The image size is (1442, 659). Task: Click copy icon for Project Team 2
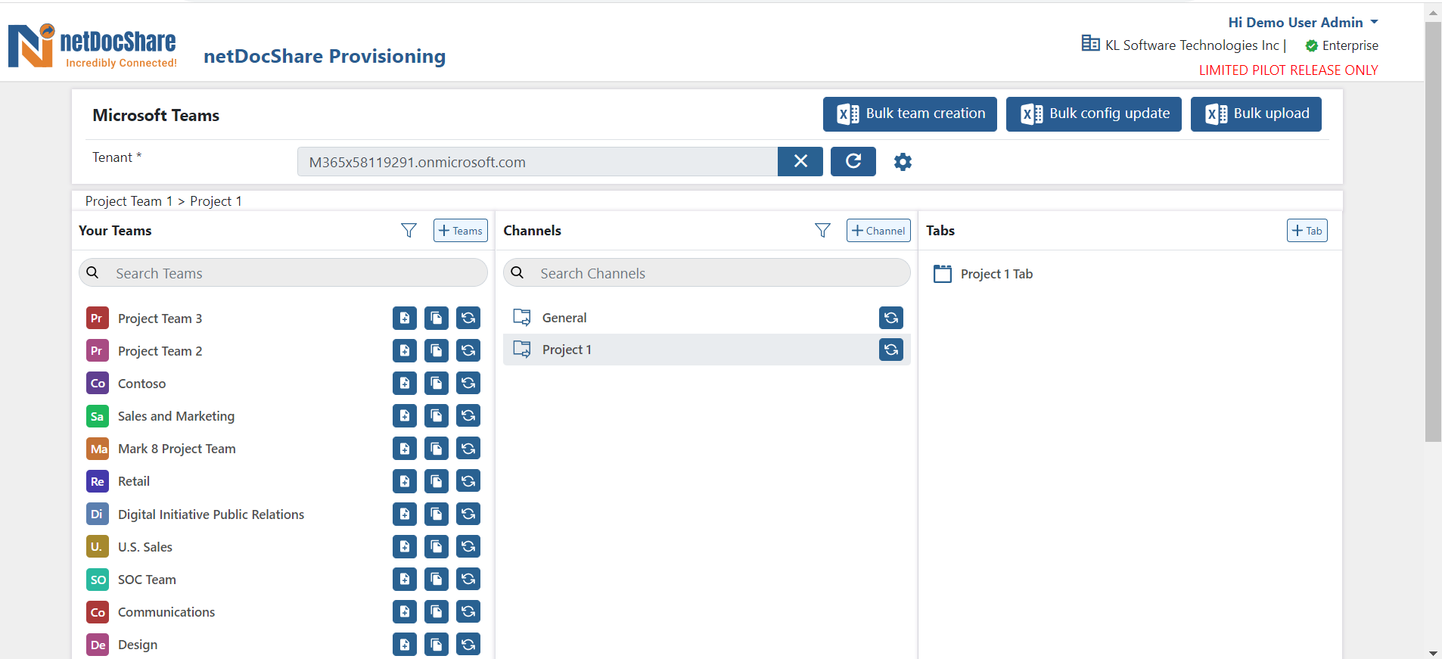[437, 350]
